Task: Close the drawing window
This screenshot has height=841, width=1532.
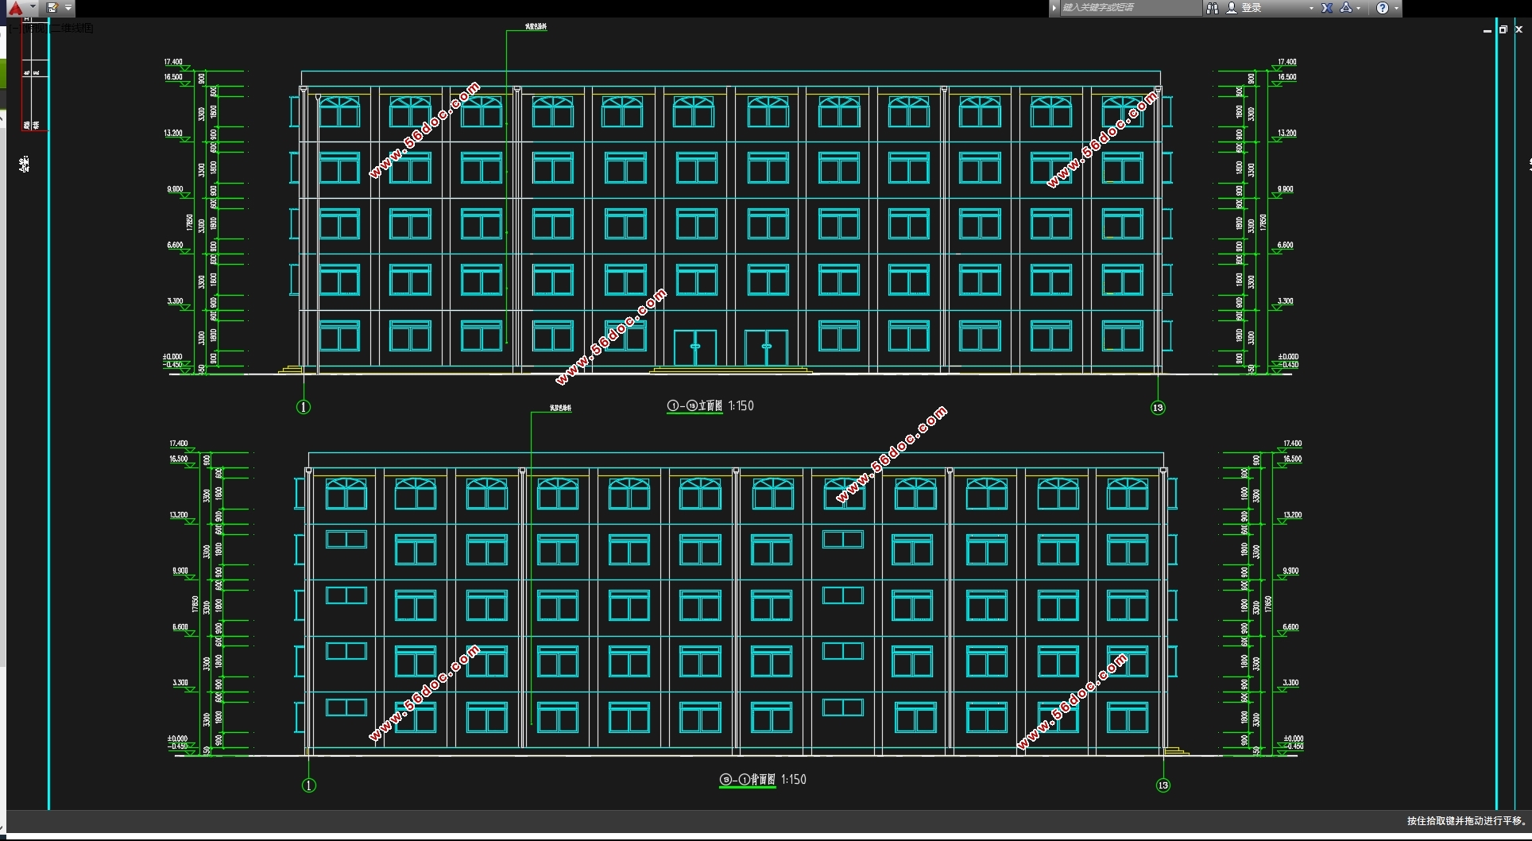Action: (x=1518, y=29)
